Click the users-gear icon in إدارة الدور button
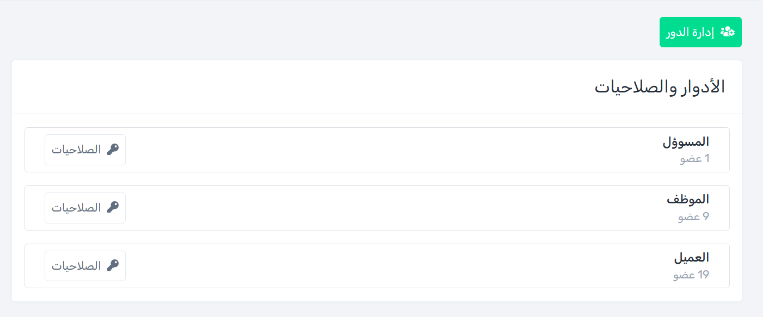Image resolution: width=763 pixels, height=317 pixels. tap(728, 32)
